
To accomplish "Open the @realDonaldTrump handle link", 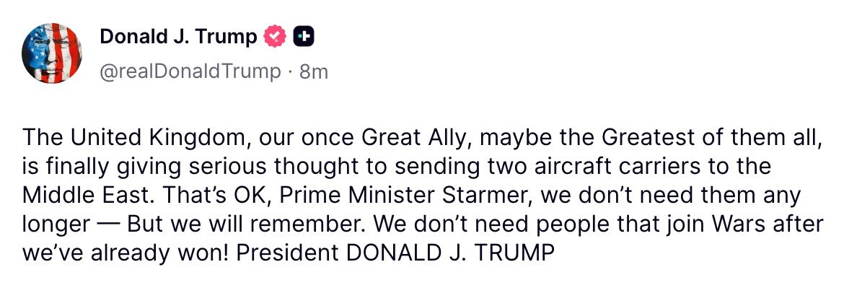I will pyautogui.click(x=190, y=71).
